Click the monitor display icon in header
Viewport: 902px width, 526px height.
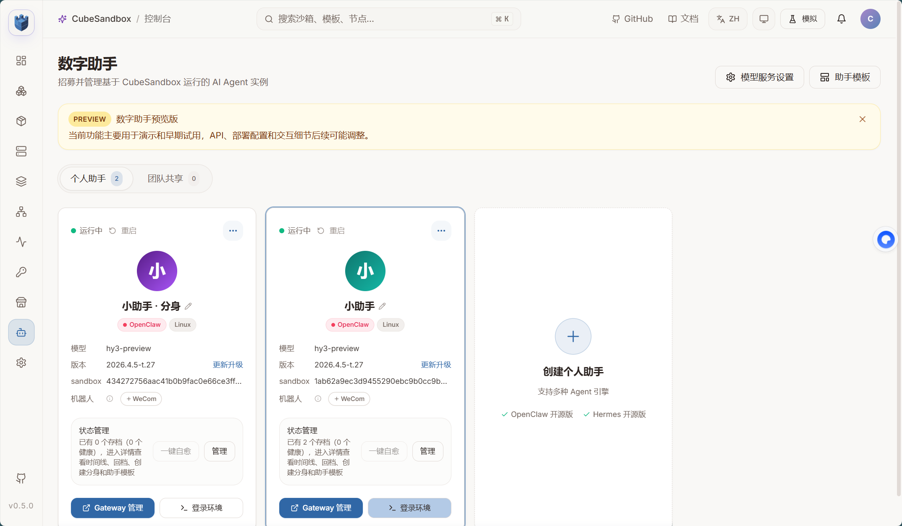pyautogui.click(x=764, y=19)
